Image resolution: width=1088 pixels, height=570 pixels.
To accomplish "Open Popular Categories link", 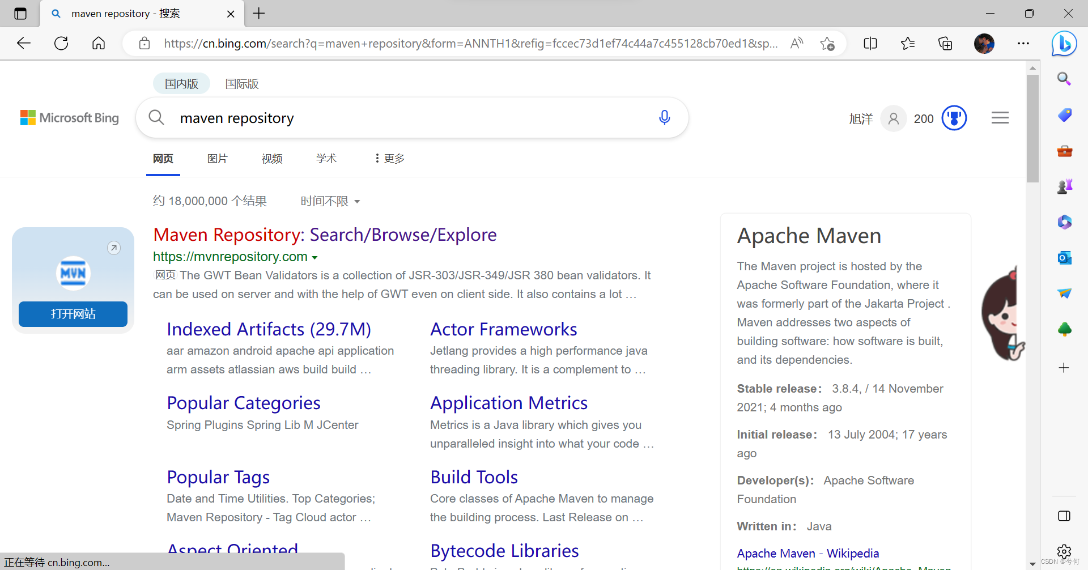I will [x=244, y=403].
